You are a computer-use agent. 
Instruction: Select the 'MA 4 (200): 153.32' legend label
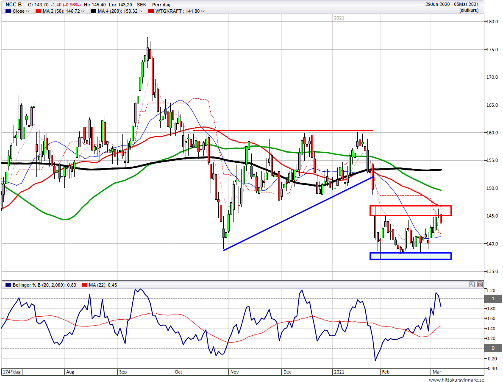(118, 11)
